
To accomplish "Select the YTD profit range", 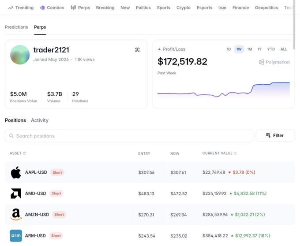I will point(271,49).
